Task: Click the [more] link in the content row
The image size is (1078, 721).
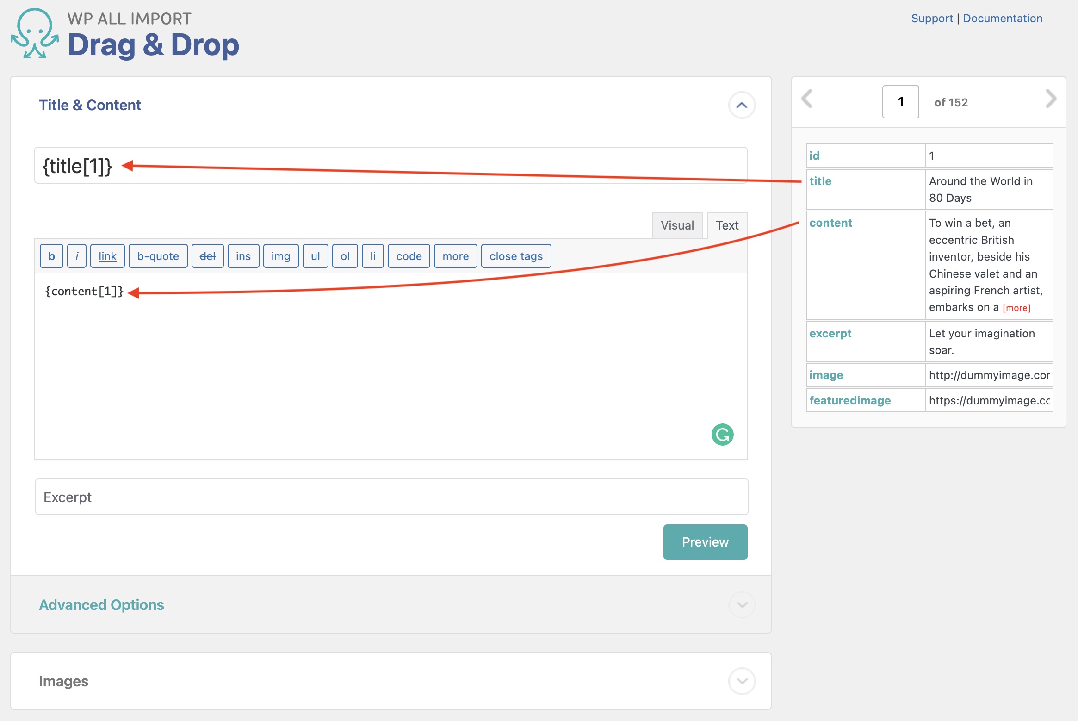Action: tap(1016, 308)
